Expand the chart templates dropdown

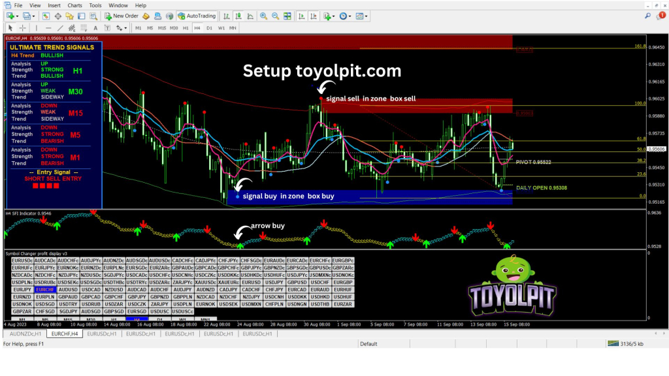point(362,16)
